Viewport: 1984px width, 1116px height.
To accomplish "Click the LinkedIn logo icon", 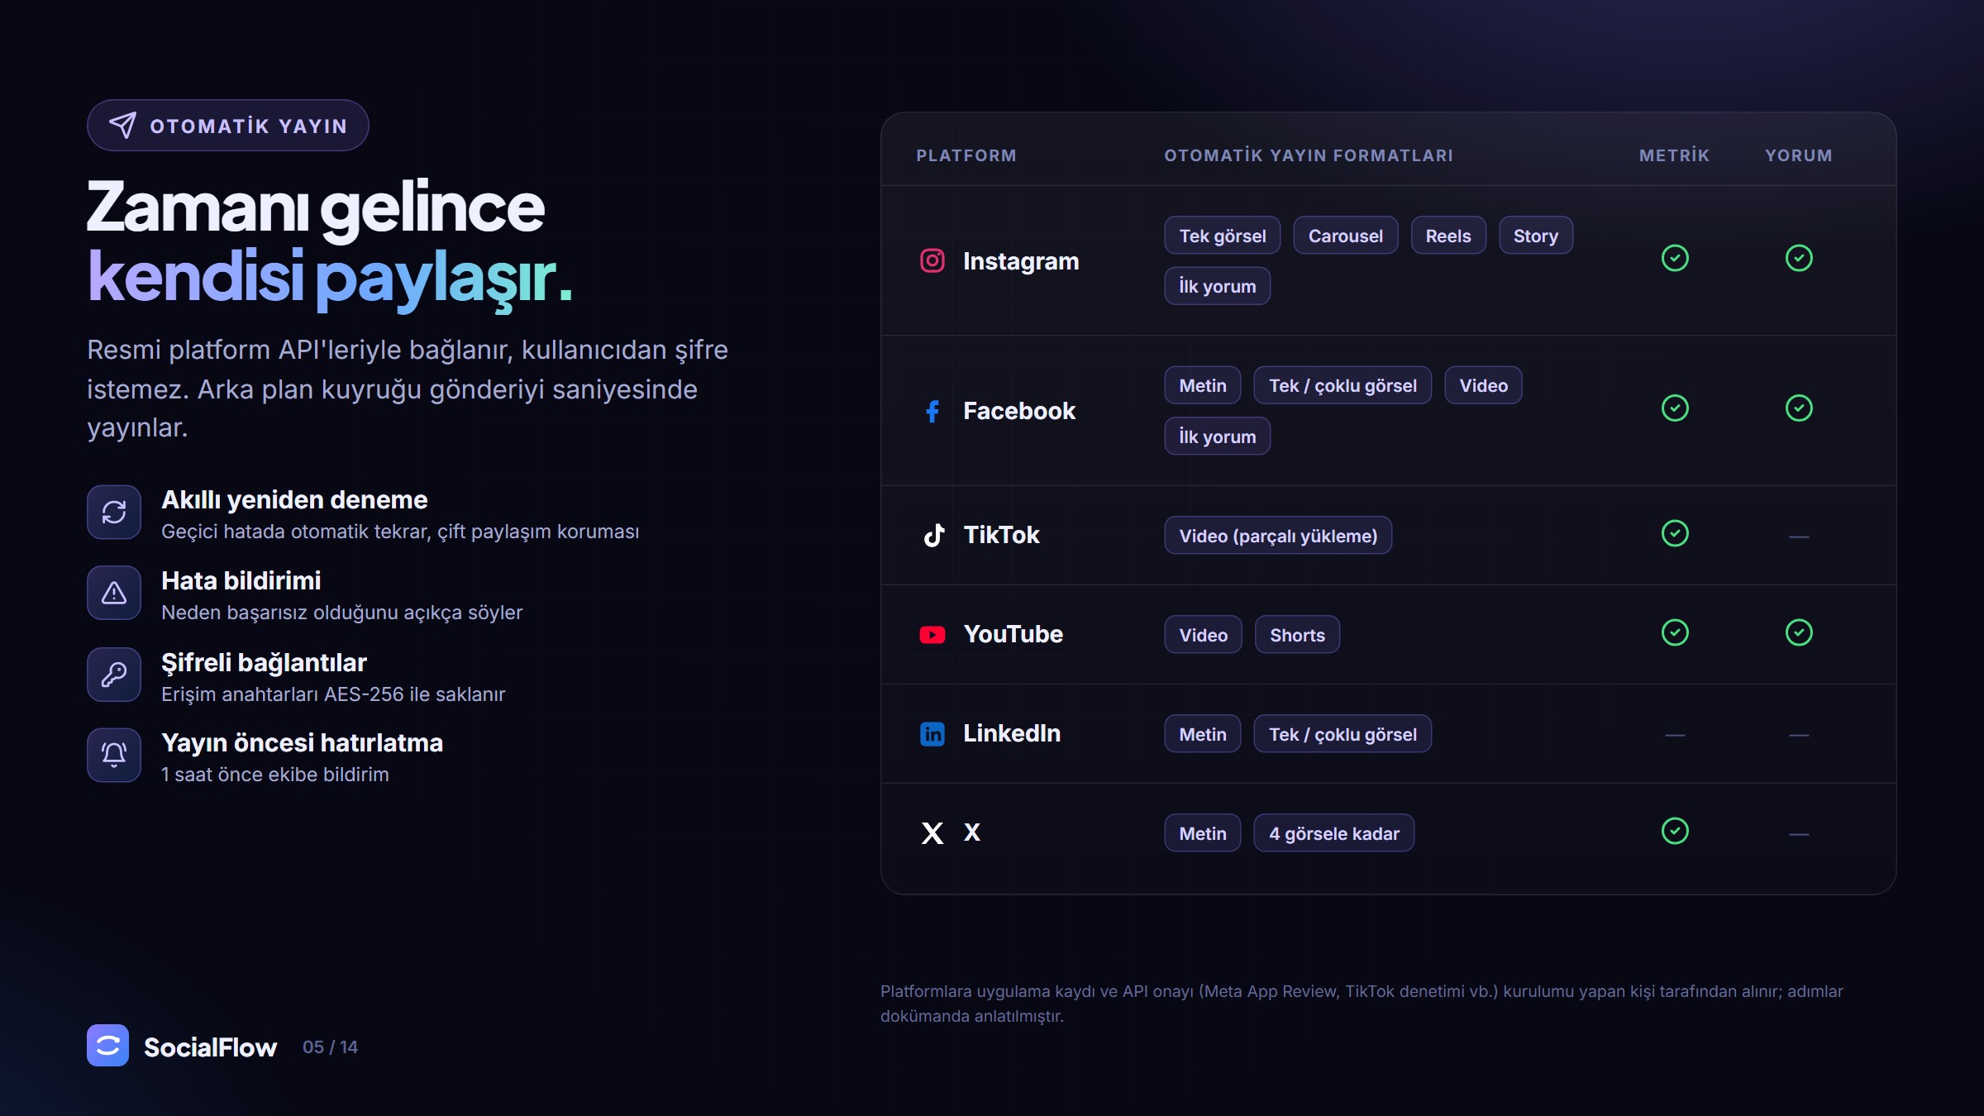I will click(x=932, y=733).
